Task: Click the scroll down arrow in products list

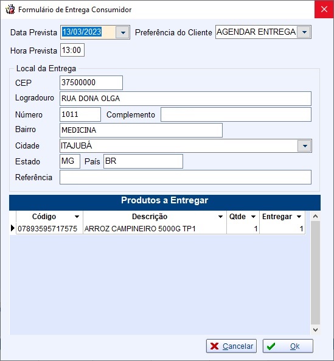Action: [x=315, y=330]
